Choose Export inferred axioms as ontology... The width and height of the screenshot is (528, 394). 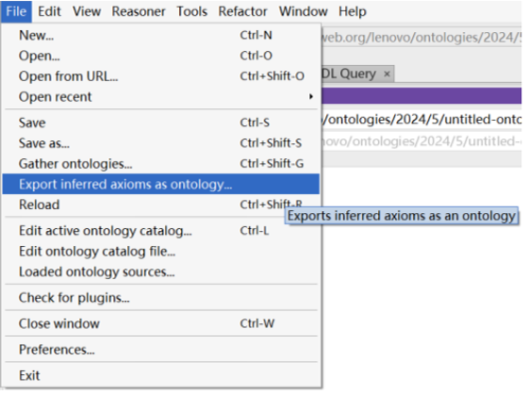pyautogui.click(x=160, y=184)
